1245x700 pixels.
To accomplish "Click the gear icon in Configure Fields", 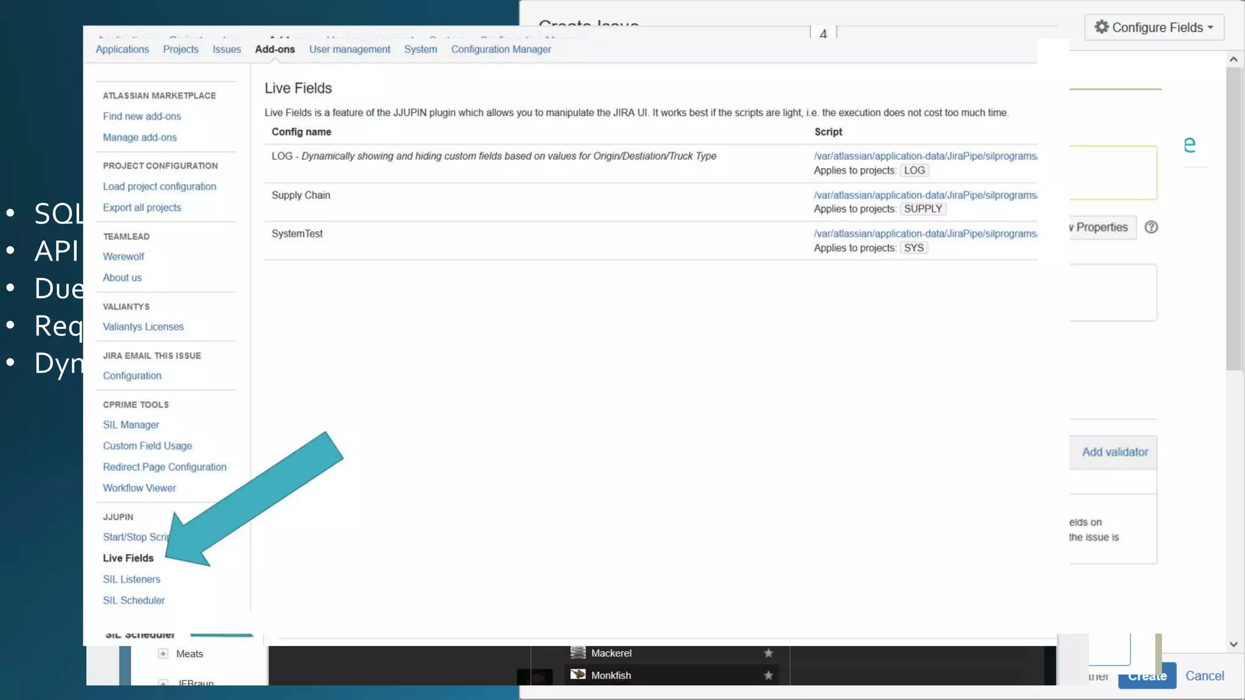I will click(x=1102, y=27).
